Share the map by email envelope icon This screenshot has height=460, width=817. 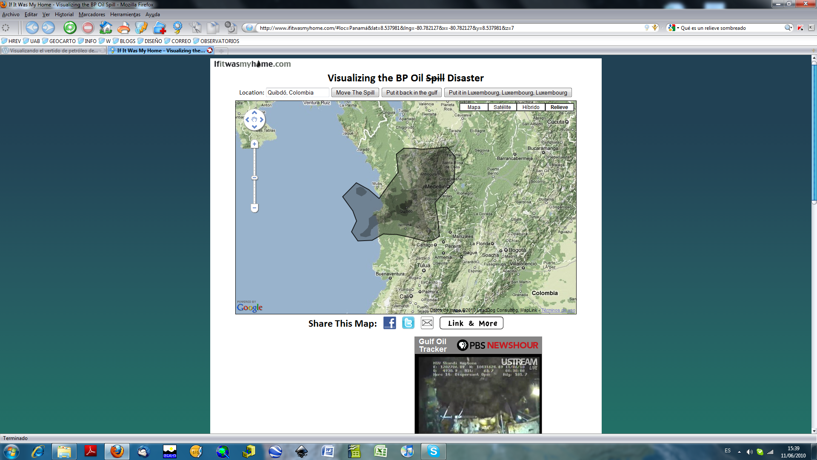pos(427,323)
